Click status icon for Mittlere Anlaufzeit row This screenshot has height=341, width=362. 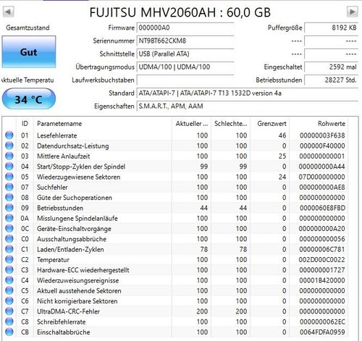click(9, 156)
